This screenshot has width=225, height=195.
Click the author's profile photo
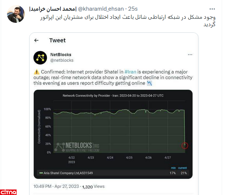click(16, 14)
